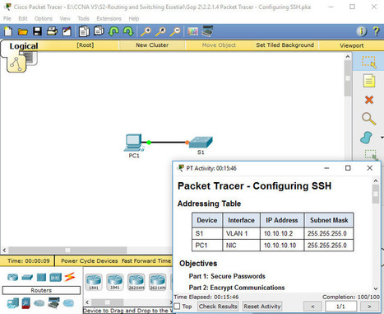Open file using the folder icon
This screenshot has width=384, height=314.
coord(23,31)
